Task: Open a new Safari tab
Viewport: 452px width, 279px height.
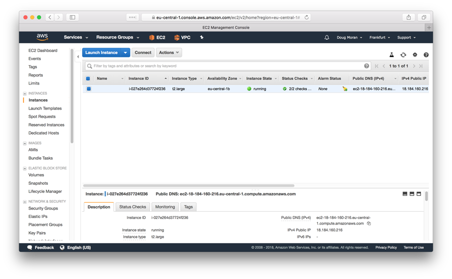Action: coord(429,27)
